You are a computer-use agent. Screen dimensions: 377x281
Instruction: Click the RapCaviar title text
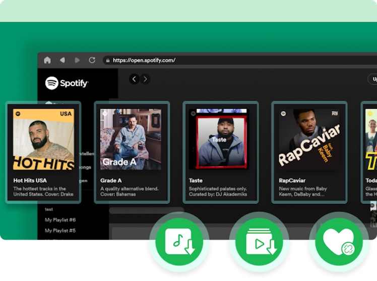[x=293, y=180]
